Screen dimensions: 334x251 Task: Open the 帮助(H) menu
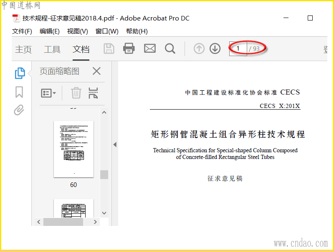coord(137,31)
